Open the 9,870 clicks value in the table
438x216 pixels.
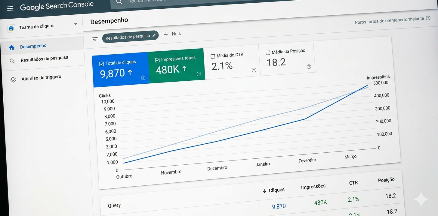pyautogui.click(x=279, y=206)
